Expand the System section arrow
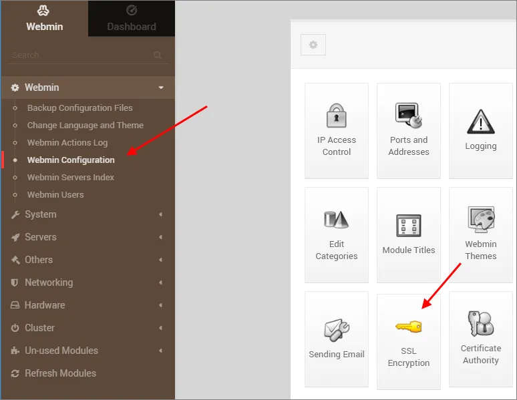Image resolution: width=517 pixels, height=400 pixels. click(x=160, y=214)
